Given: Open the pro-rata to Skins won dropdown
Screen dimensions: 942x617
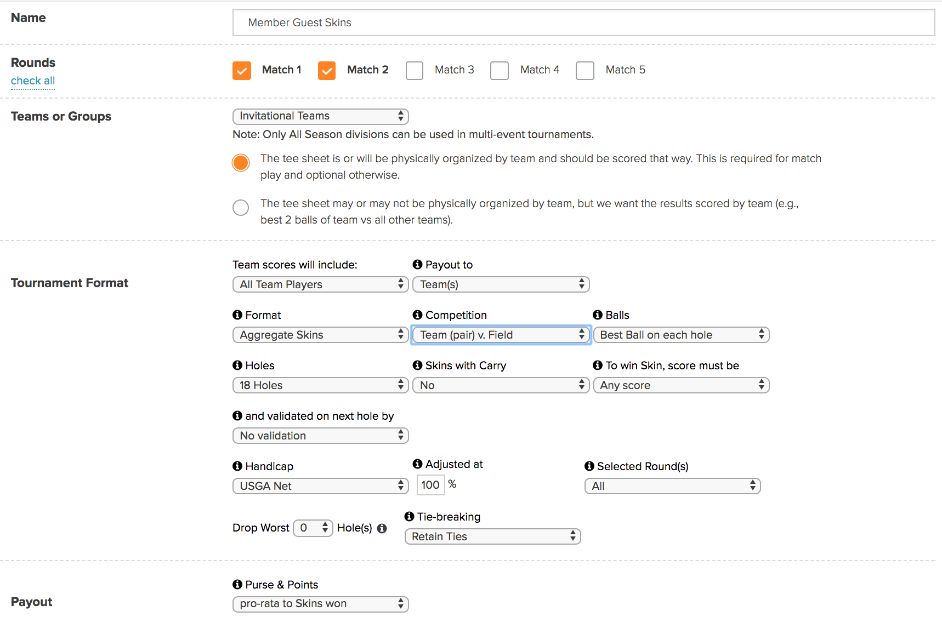Looking at the screenshot, I should click(x=321, y=604).
